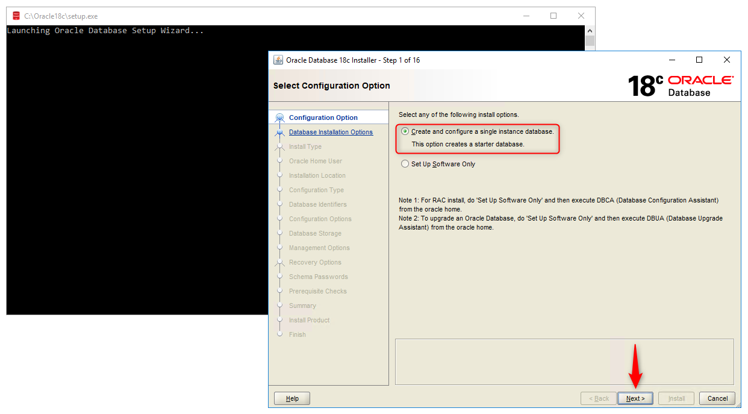Click the Oracle installer window app icon
Viewport: 748px width, 414px height.
pos(278,60)
